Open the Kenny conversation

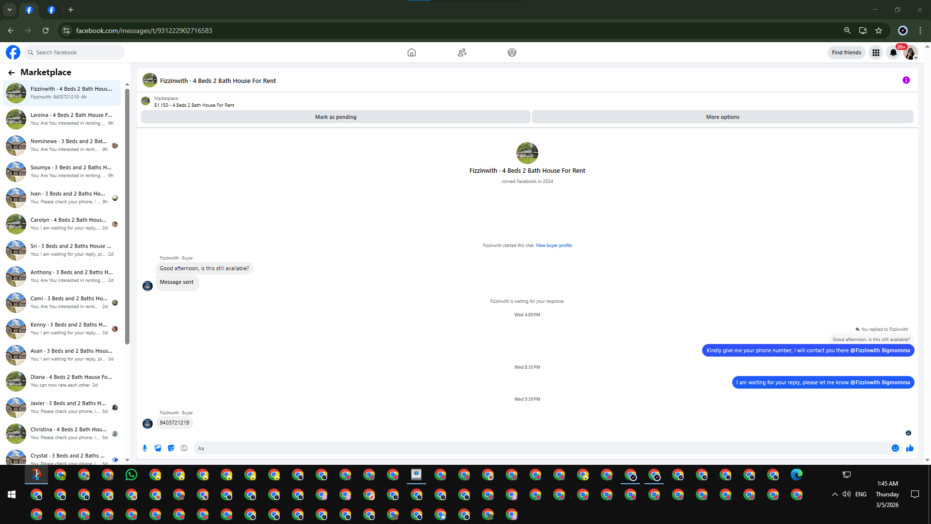[x=62, y=329]
